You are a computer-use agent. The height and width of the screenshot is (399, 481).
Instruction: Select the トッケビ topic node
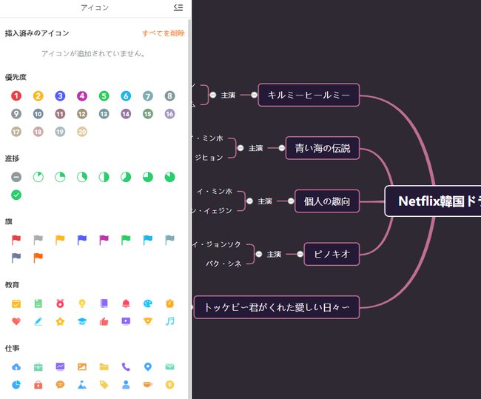[x=277, y=307]
